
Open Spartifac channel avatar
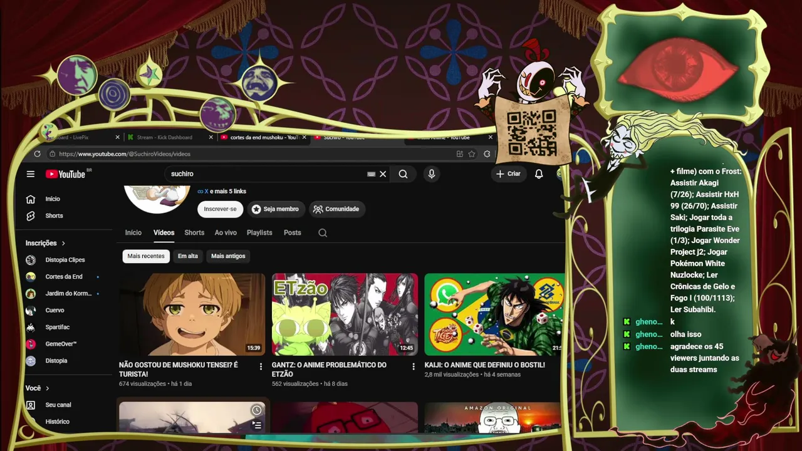coord(31,328)
